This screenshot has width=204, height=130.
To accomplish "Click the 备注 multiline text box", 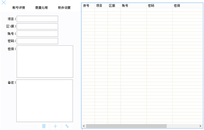I will click(x=45, y=101).
